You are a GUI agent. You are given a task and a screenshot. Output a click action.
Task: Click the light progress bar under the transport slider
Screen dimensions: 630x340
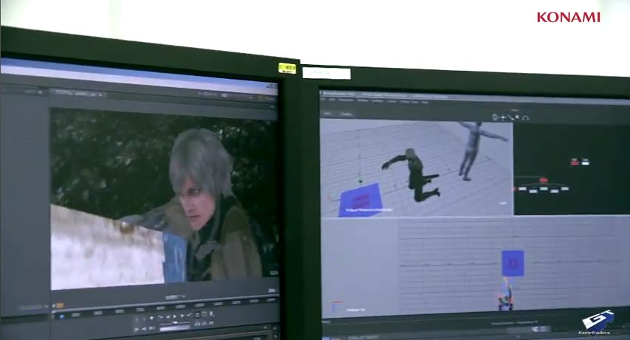coord(175,328)
